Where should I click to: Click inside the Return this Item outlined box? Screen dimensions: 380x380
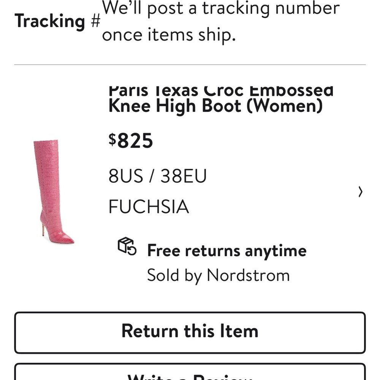click(x=190, y=330)
